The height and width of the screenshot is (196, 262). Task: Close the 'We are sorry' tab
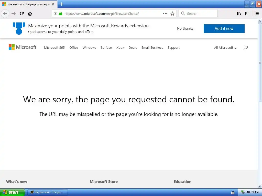point(53,4)
